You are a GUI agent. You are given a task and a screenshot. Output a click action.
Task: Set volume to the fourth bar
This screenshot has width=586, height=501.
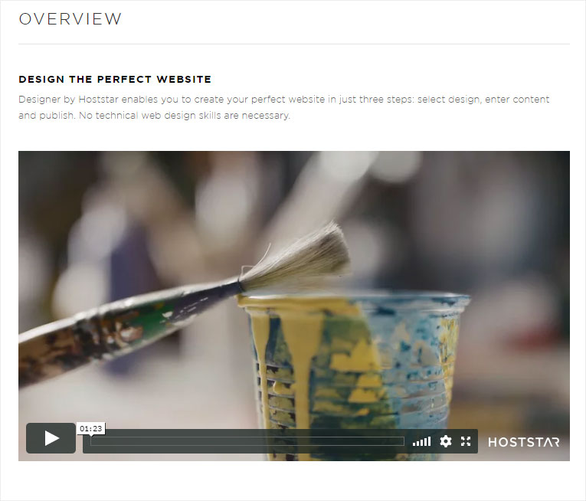pyautogui.click(x=426, y=442)
